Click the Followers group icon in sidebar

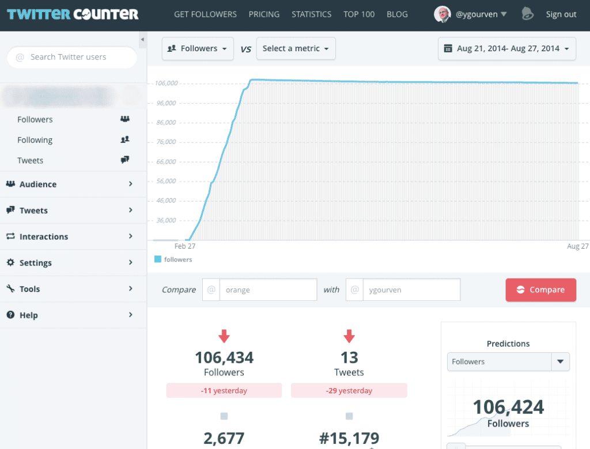(125, 119)
